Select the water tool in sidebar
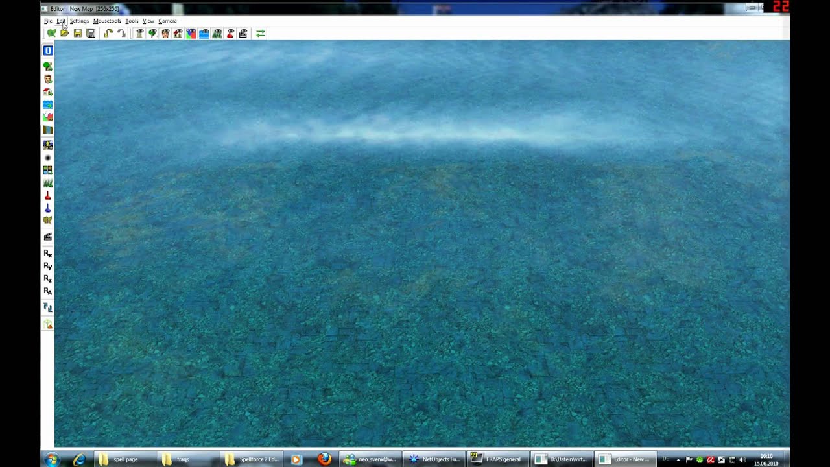 48,104
